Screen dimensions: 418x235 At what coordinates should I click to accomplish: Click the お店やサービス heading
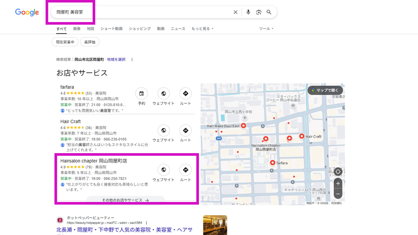(x=82, y=73)
